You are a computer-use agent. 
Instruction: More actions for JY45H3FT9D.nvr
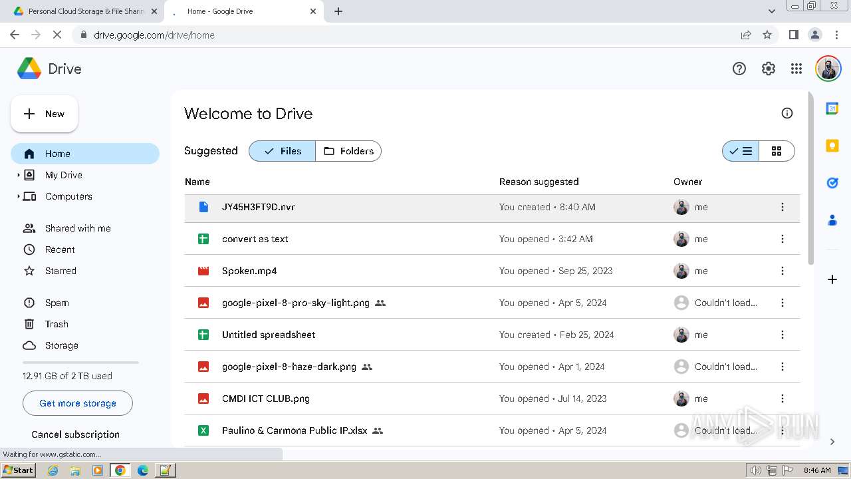tap(783, 207)
